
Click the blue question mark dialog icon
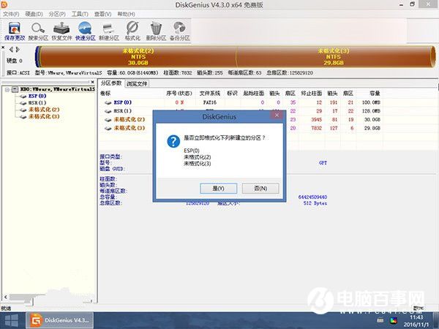pyautogui.click(x=173, y=142)
